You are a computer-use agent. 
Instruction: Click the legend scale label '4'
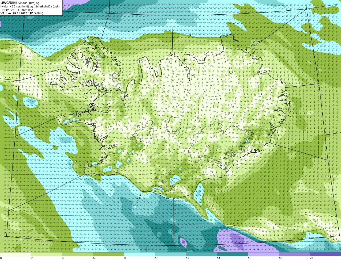pyautogui.click(x=63, y=258)
